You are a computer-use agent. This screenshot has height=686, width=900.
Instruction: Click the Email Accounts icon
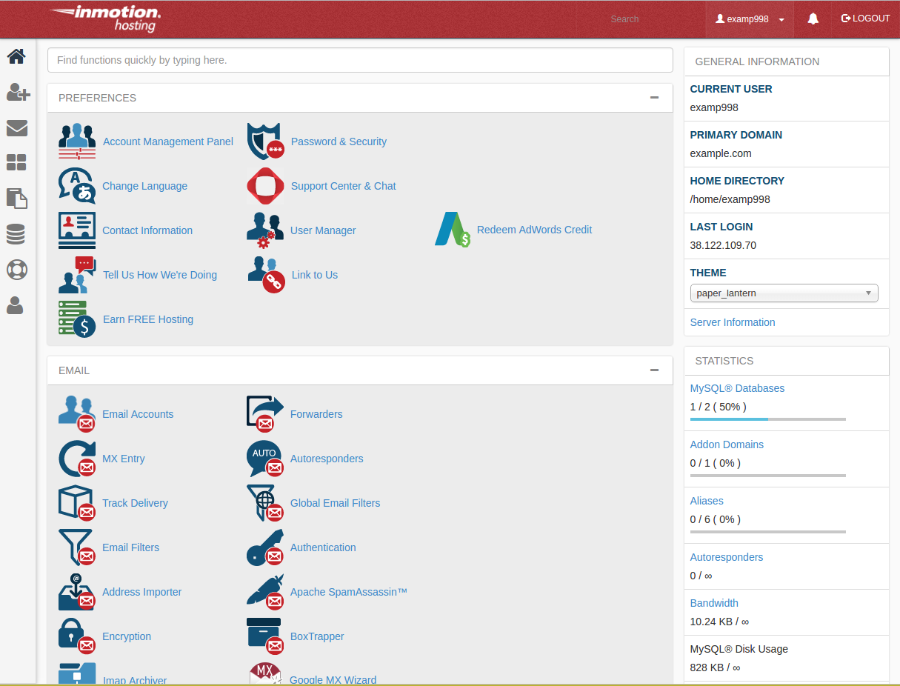click(77, 414)
